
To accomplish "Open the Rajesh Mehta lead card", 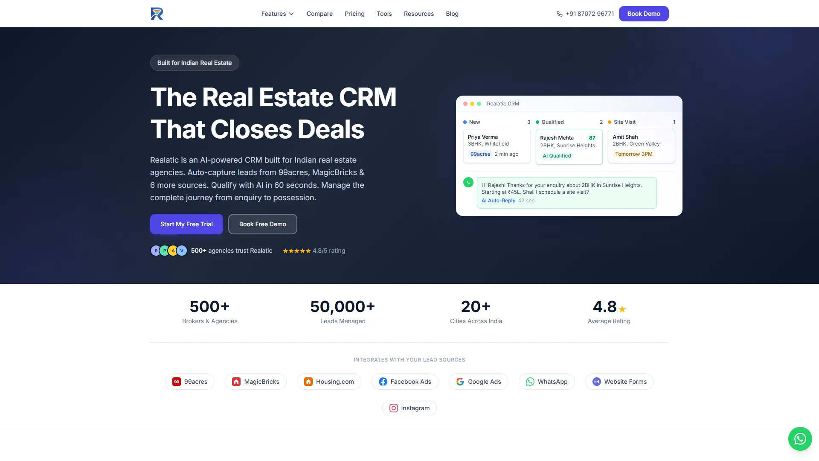I will (x=569, y=147).
